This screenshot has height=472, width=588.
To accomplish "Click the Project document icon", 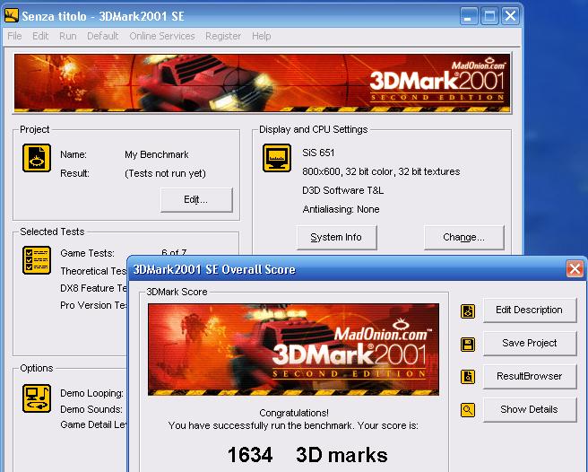I will click(37, 158).
